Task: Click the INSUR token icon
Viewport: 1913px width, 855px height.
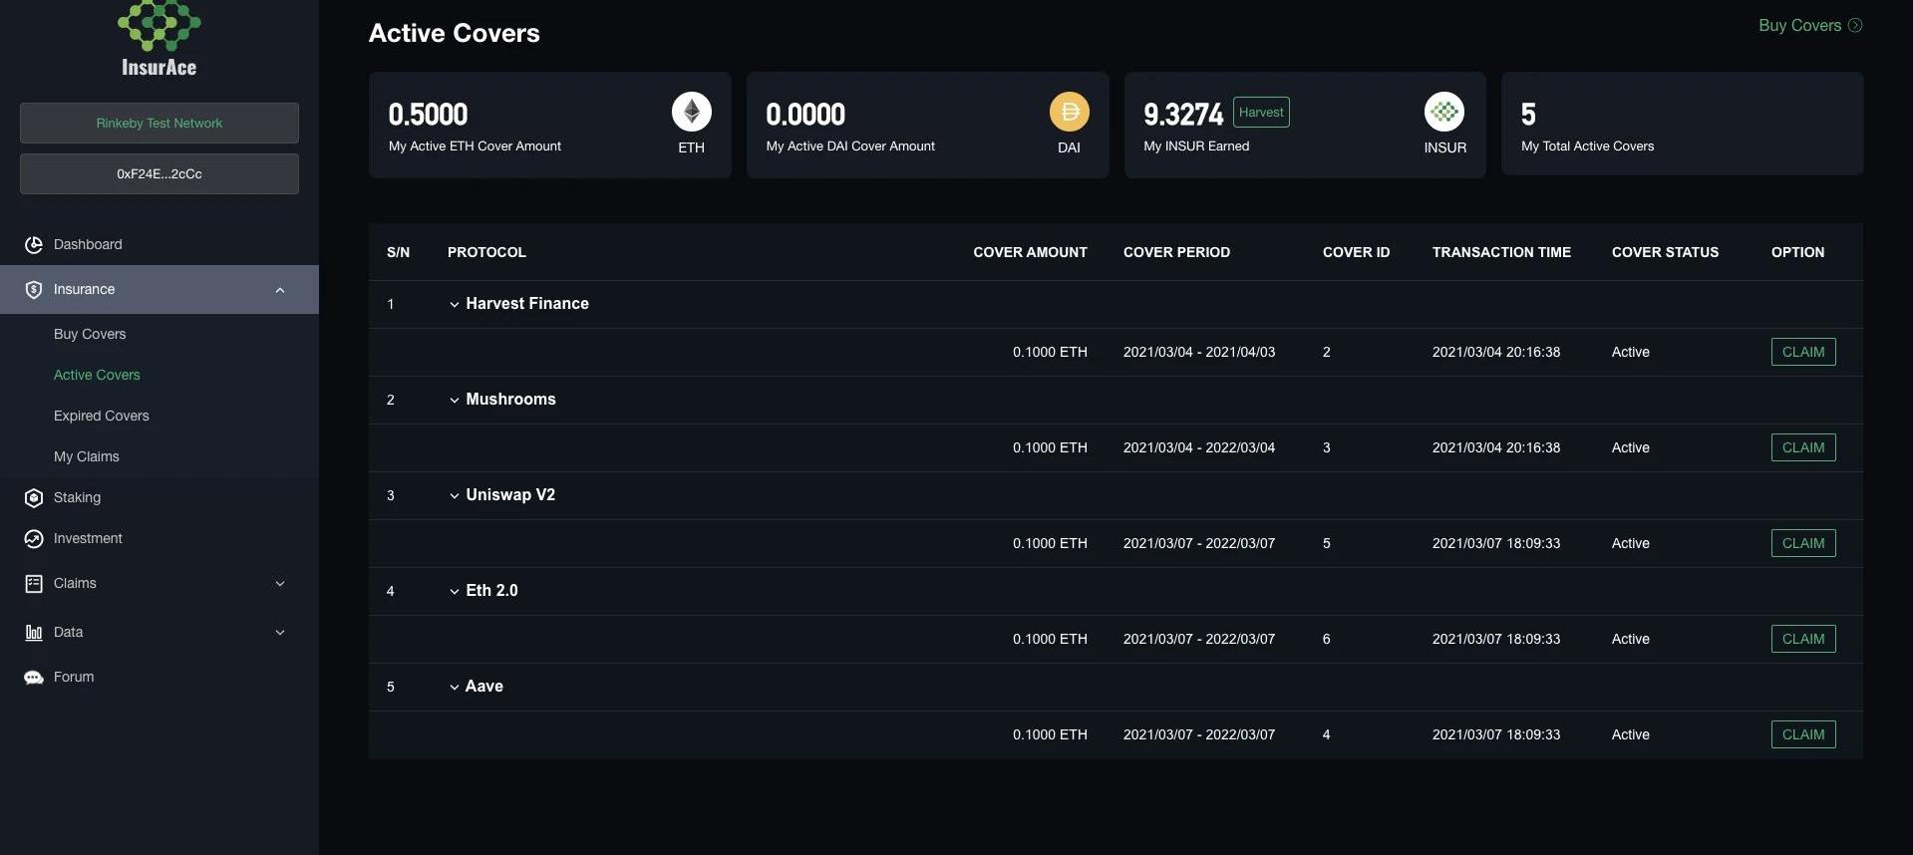Action: (x=1443, y=112)
